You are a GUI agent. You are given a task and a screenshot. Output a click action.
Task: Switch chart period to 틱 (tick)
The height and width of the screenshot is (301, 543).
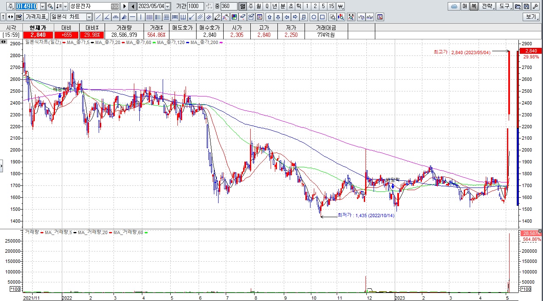(299, 6)
